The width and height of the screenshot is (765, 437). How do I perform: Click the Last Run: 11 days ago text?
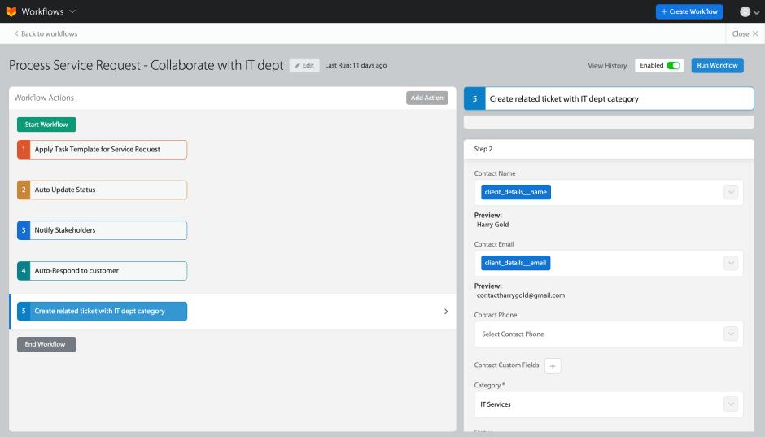click(x=356, y=65)
